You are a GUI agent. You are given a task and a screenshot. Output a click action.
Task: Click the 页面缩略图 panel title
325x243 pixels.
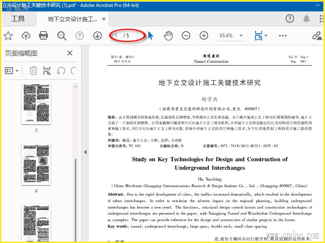tap(21, 53)
